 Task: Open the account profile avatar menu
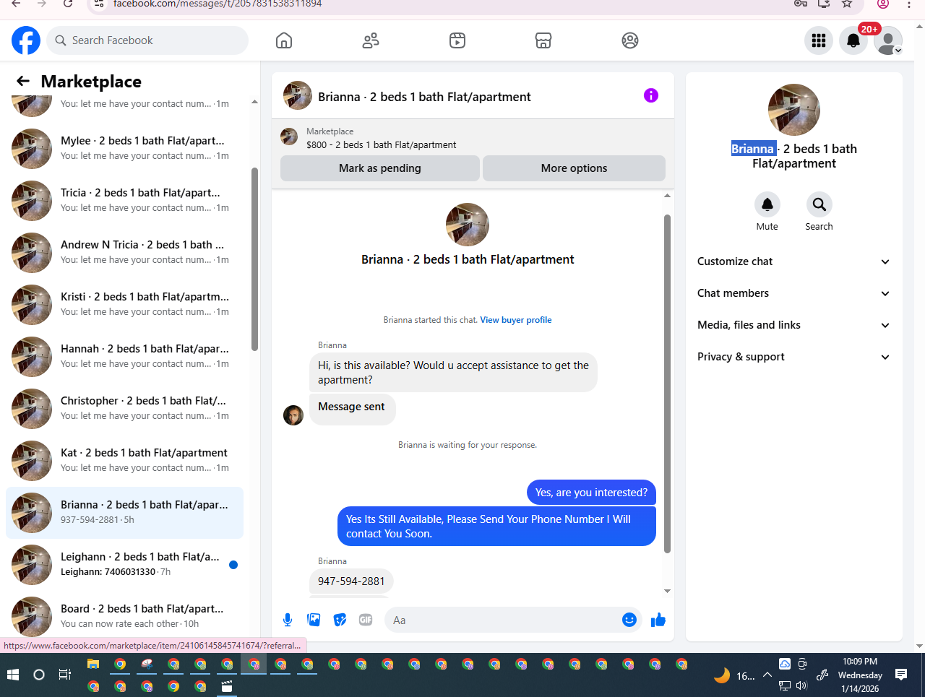coord(888,40)
